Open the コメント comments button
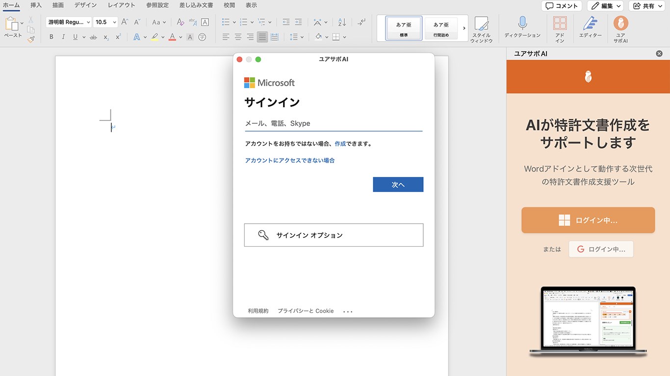The image size is (670, 376). [562, 6]
